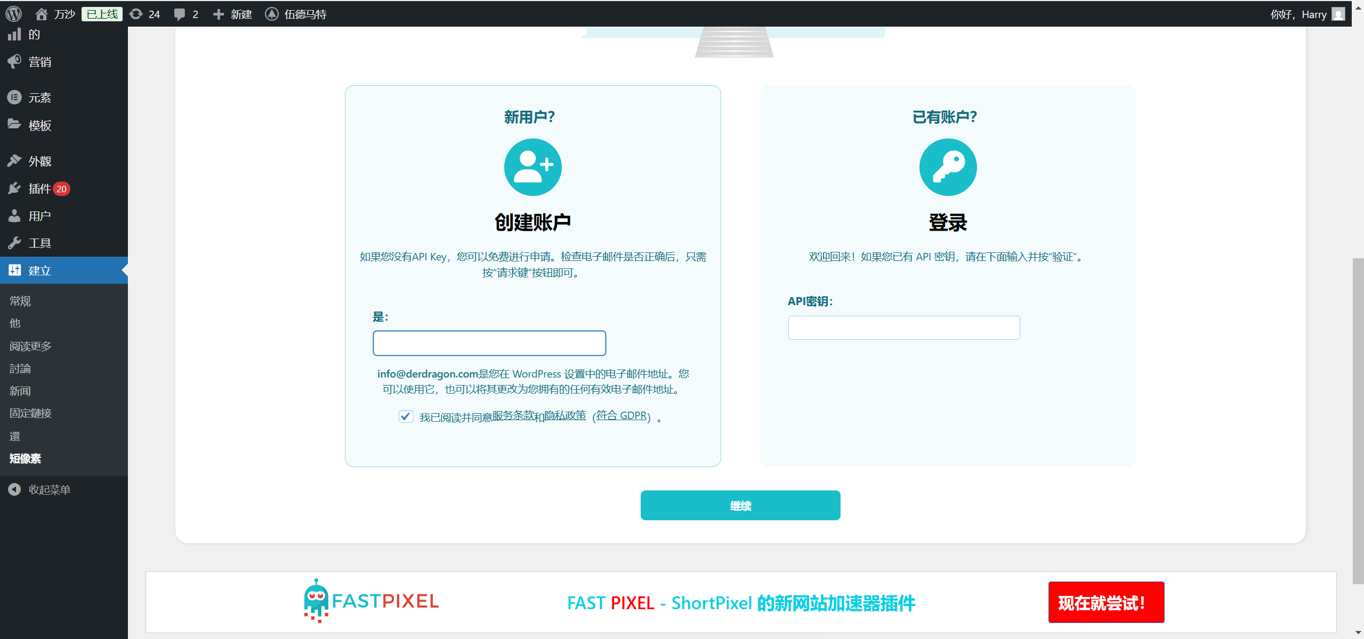Click the page vertical scrollbar

click(1358, 421)
